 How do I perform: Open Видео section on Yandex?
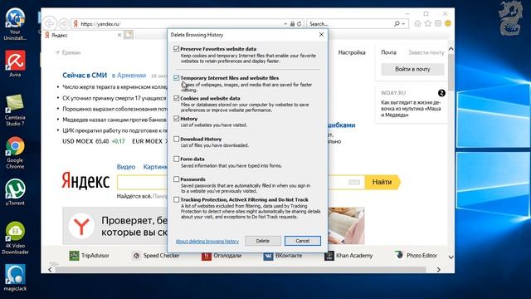pyautogui.click(x=126, y=167)
